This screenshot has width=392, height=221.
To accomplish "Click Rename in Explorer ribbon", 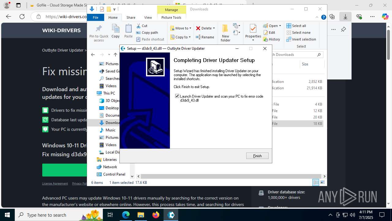I will coord(205,37).
